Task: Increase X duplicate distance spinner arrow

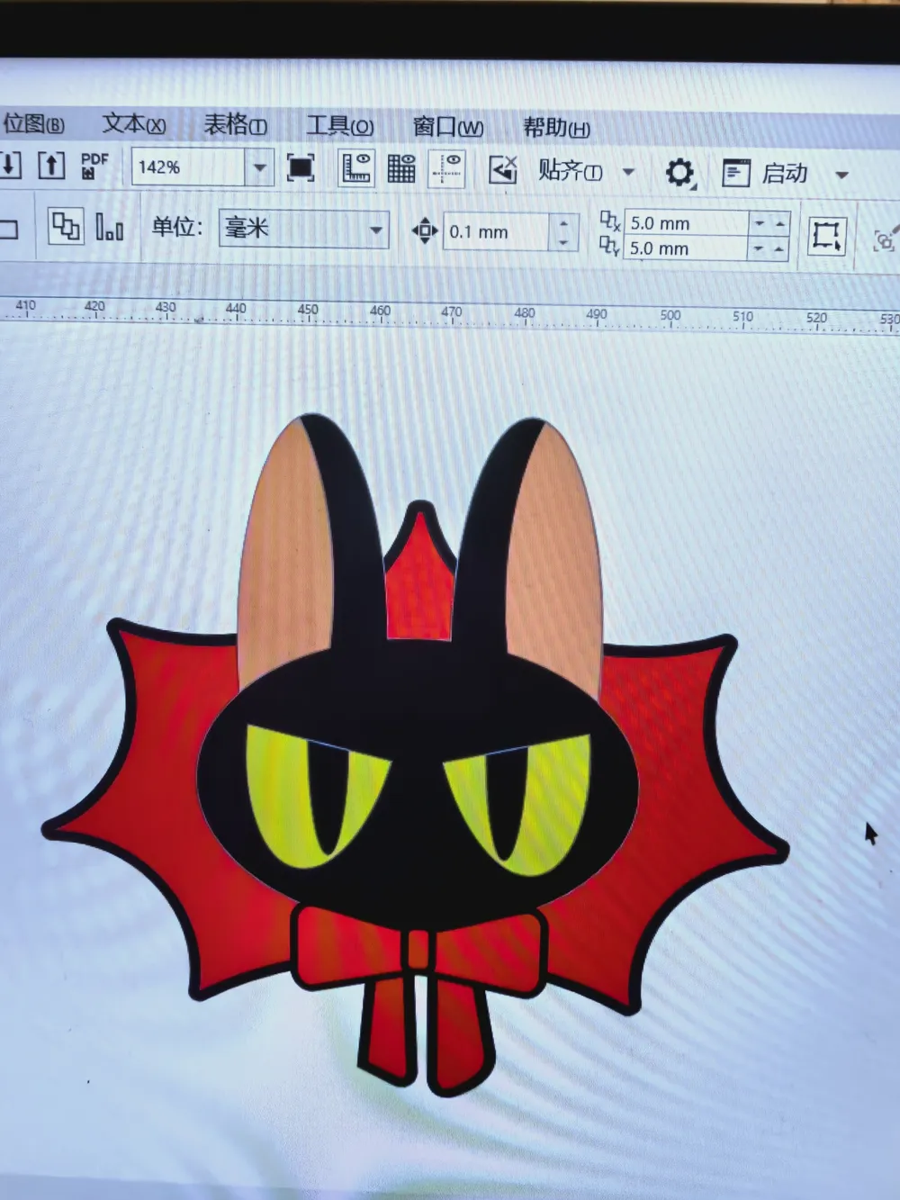Action: click(x=779, y=223)
